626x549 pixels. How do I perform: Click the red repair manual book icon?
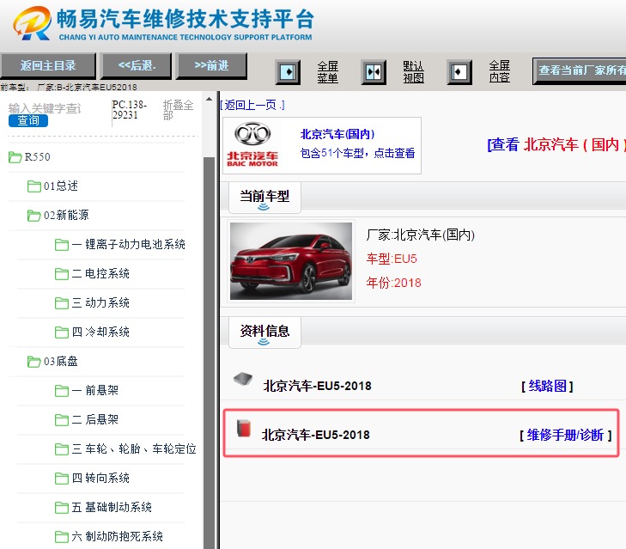coord(244,428)
